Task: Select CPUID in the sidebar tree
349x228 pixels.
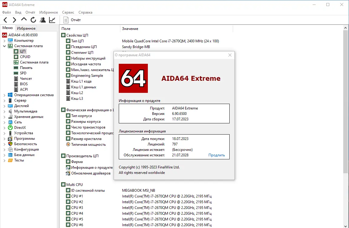Action: click(x=25, y=57)
